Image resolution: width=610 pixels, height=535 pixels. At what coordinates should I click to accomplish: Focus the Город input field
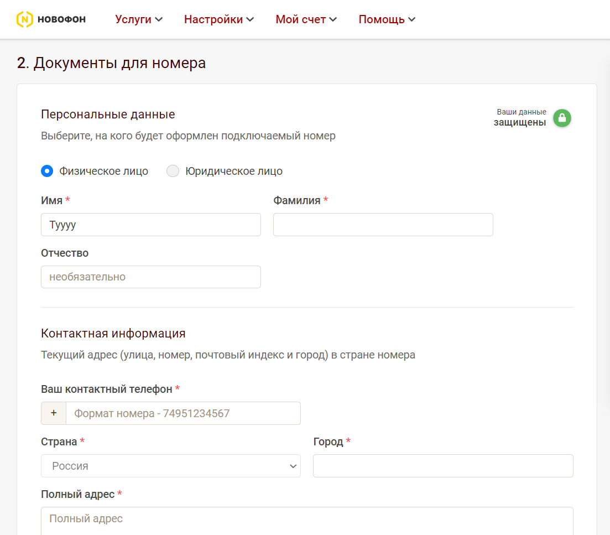[443, 466]
